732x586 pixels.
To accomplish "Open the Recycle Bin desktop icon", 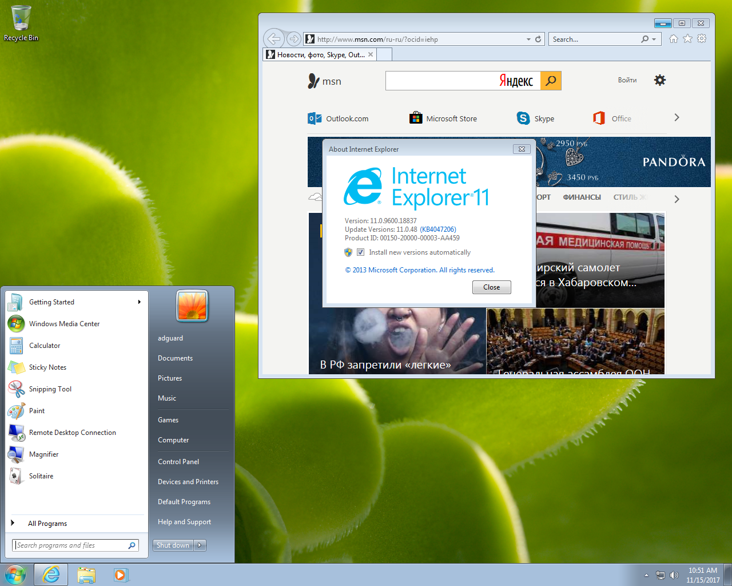I will pyautogui.click(x=21, y=23).
